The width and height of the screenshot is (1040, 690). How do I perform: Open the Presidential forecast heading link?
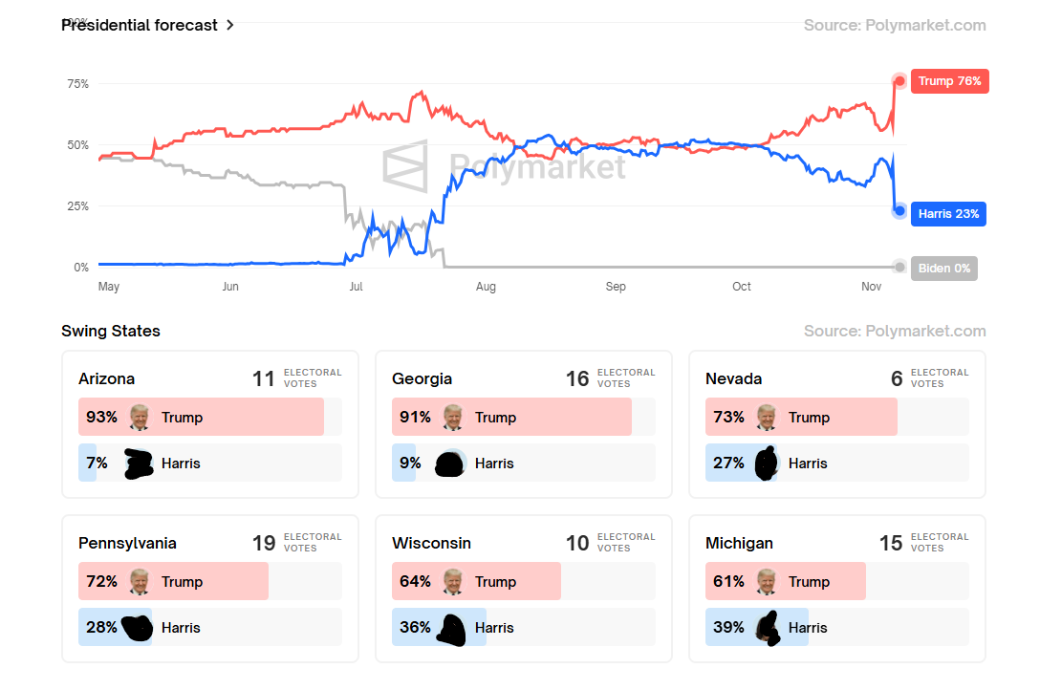pyautogui.click(x=140, y=26)
